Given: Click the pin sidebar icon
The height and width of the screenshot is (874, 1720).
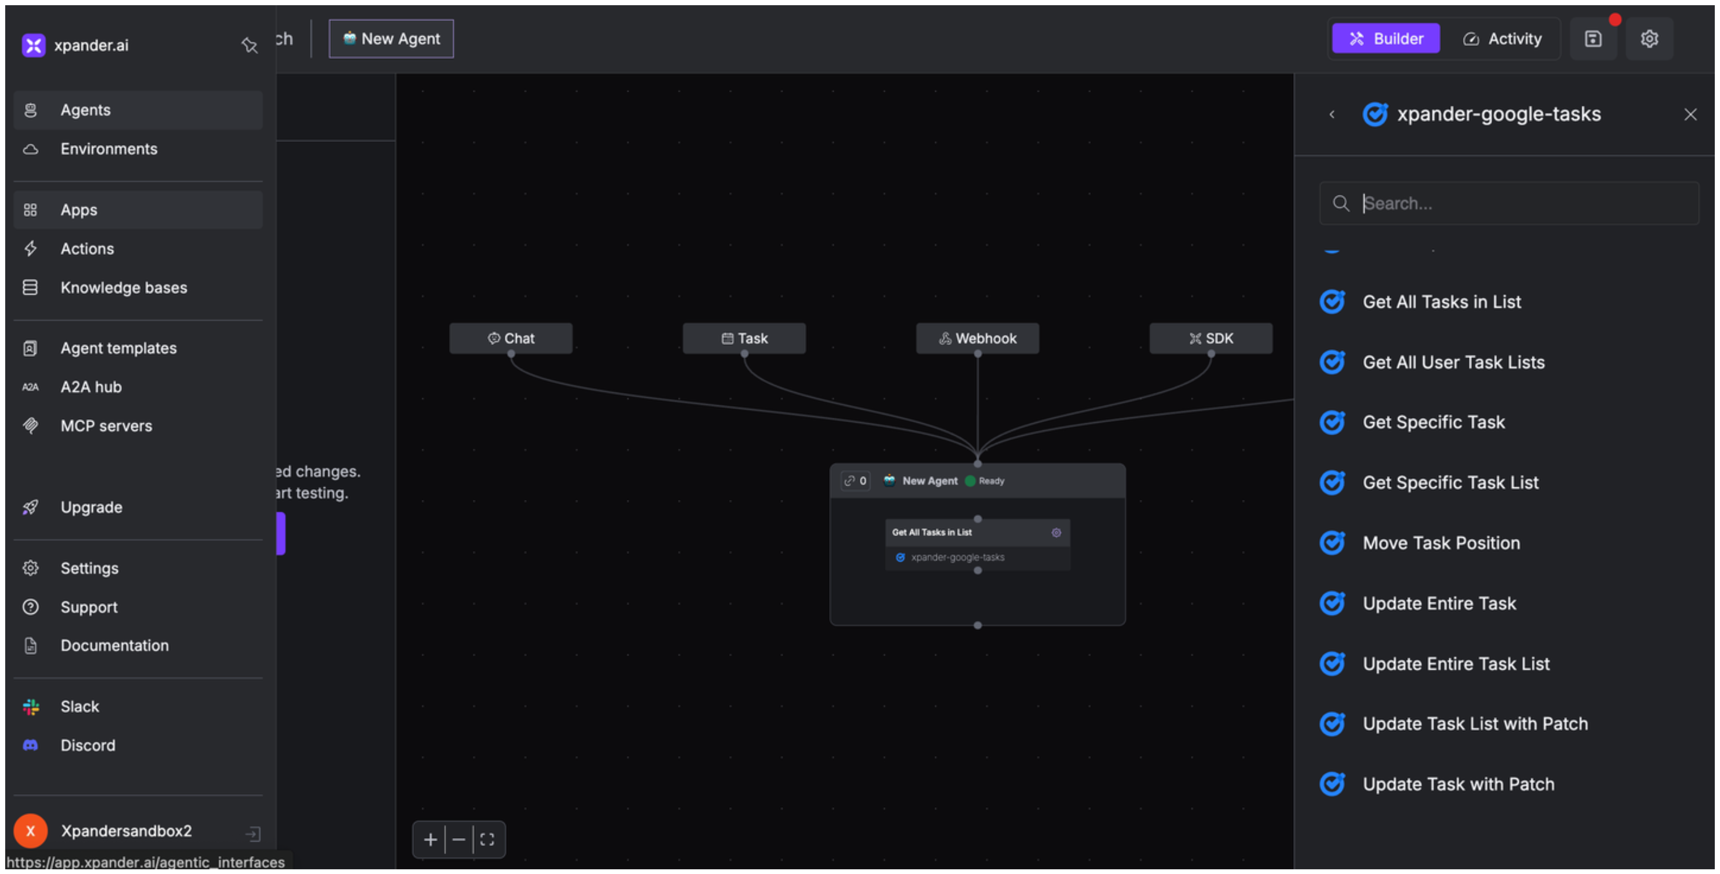Looking at the screenshot, I should tap(249, 45).
